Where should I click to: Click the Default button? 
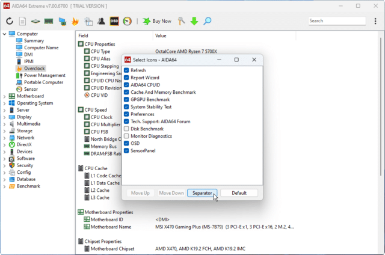tap(239, 193)
